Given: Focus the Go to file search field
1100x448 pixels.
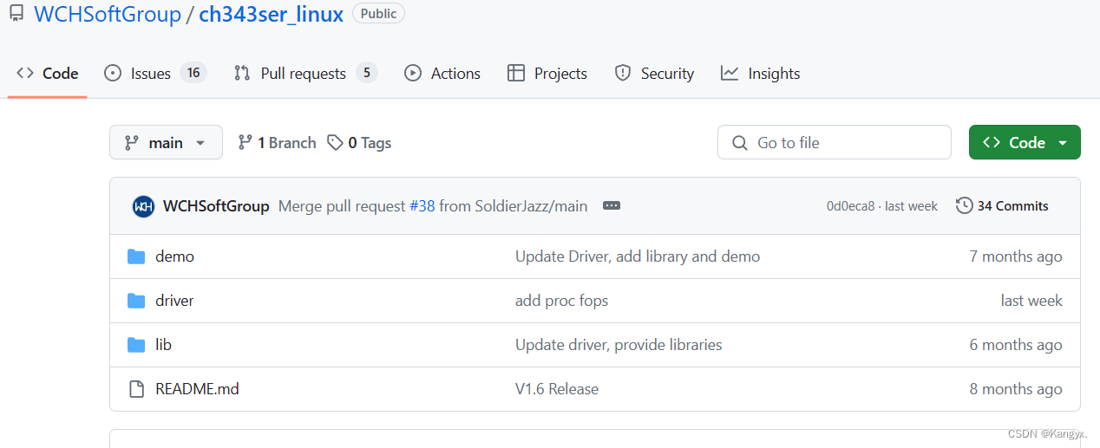Looking at the screenshot, I should (x=835, y=143).
